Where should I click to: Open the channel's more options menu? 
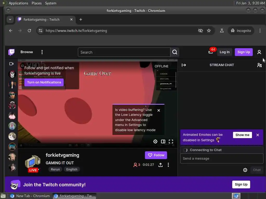coord(168,165)
